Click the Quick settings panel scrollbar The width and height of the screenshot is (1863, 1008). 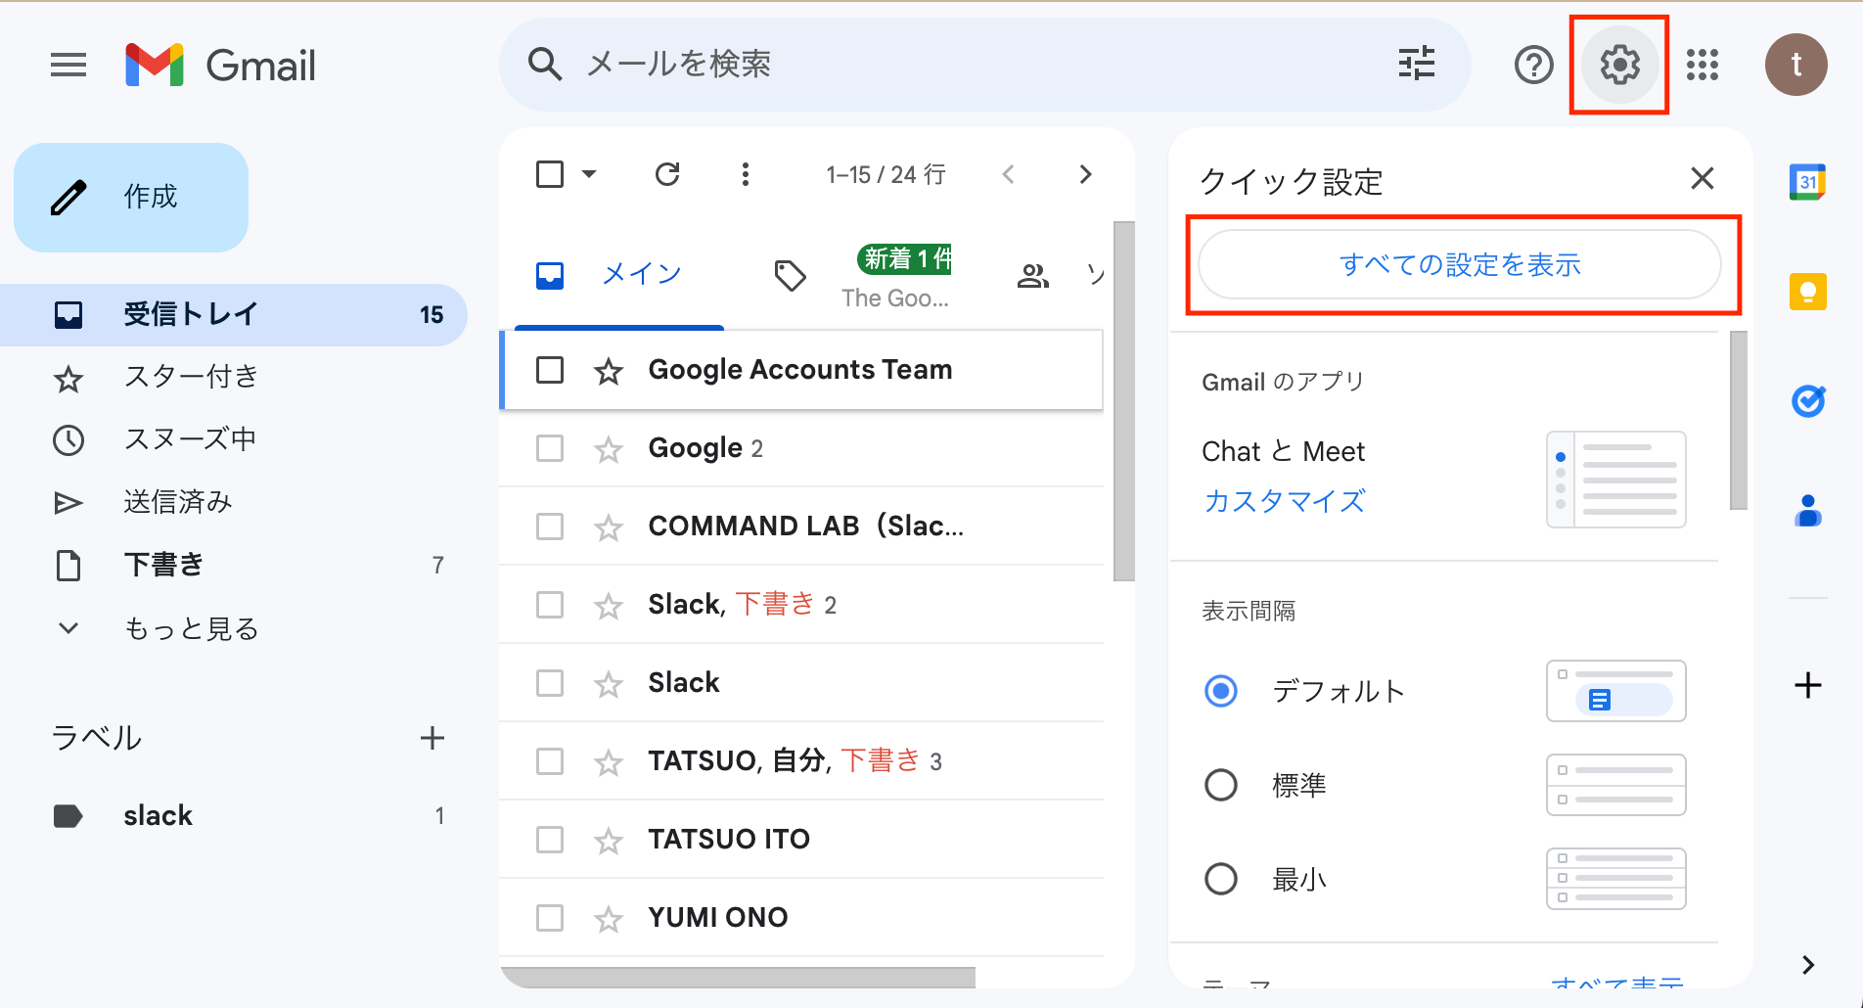[1739, 421]
